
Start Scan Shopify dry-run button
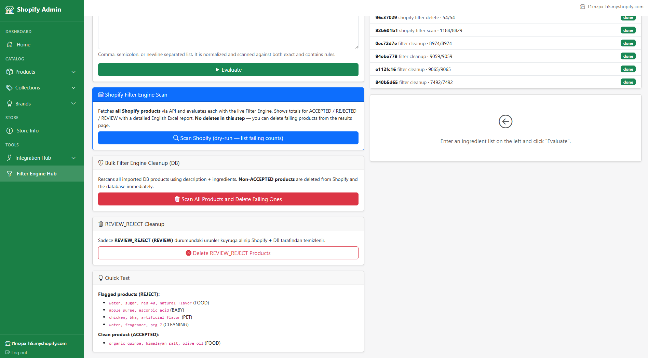pos(228,138)
